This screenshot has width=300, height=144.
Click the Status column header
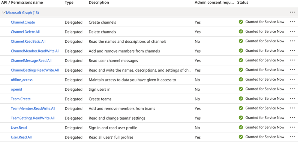[x=243, y=3]
